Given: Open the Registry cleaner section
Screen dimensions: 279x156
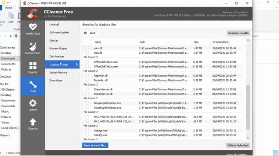Looking at the screenshot, I should coord(33,68).
